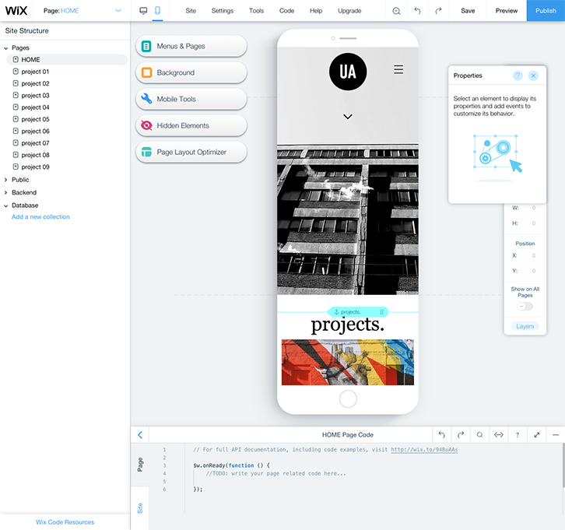Open the Settings menu
This screenshot has width=565, height=530.
coord(223,11)
